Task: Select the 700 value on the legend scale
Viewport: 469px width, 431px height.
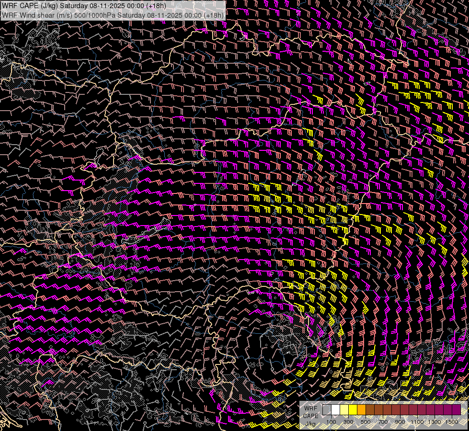Action: (383, 421)
